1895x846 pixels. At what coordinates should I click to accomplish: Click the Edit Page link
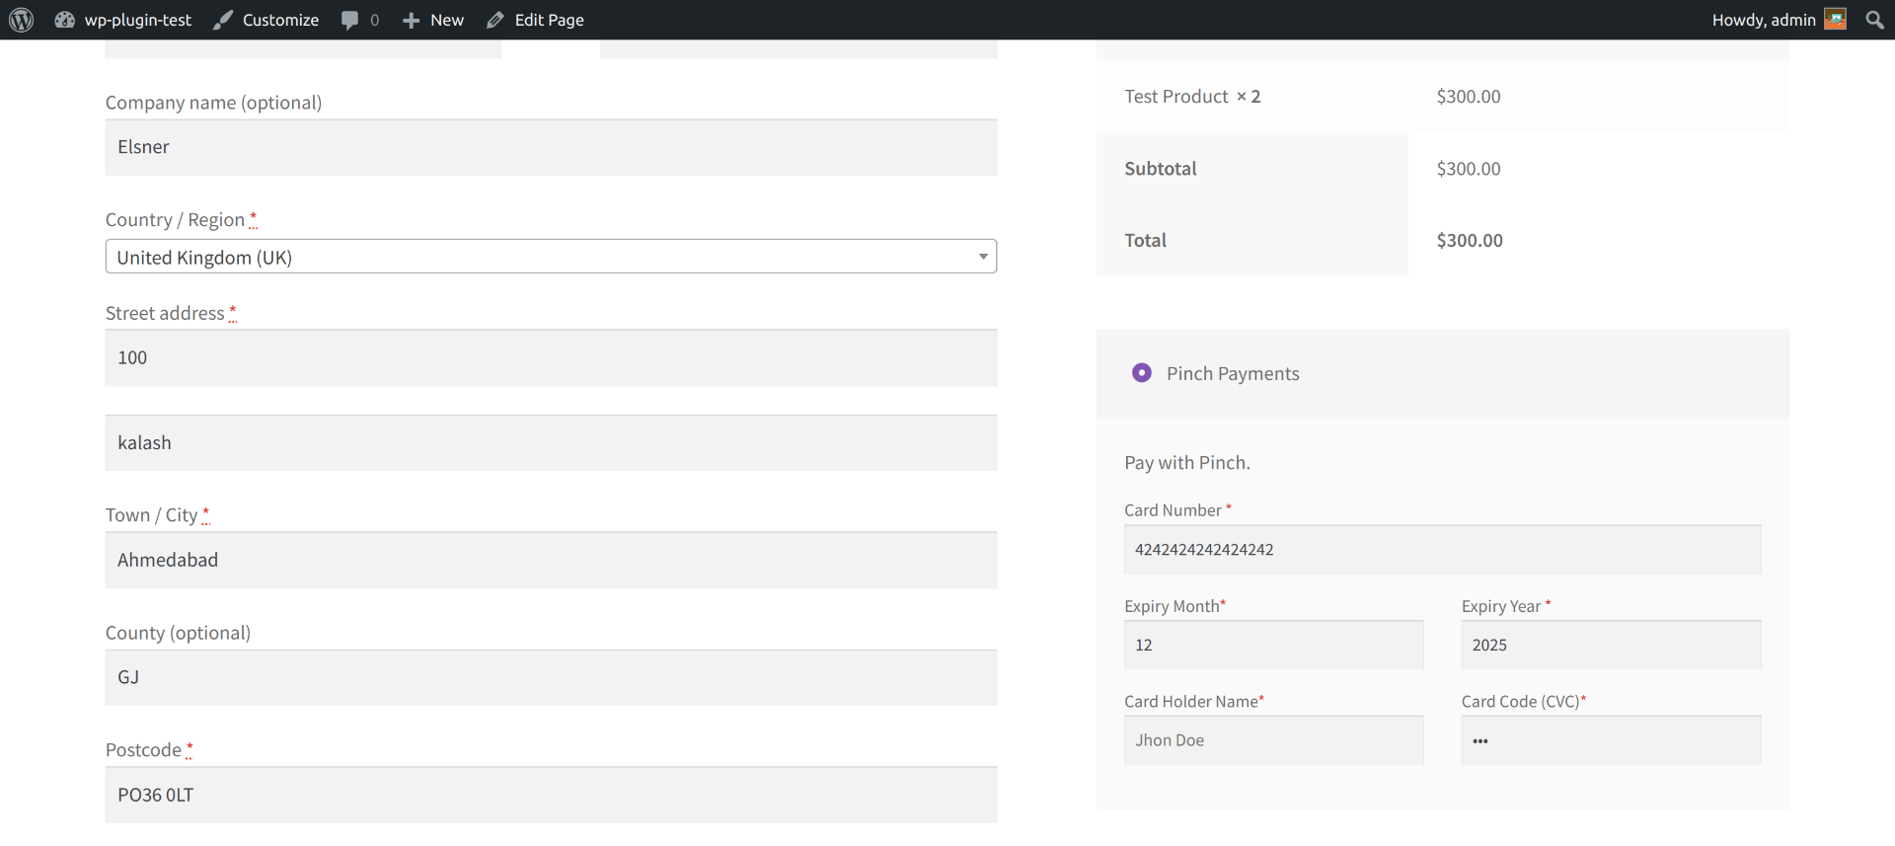point(549,20)
